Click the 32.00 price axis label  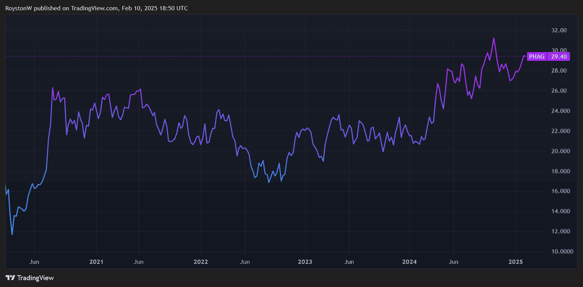(559, 30)
